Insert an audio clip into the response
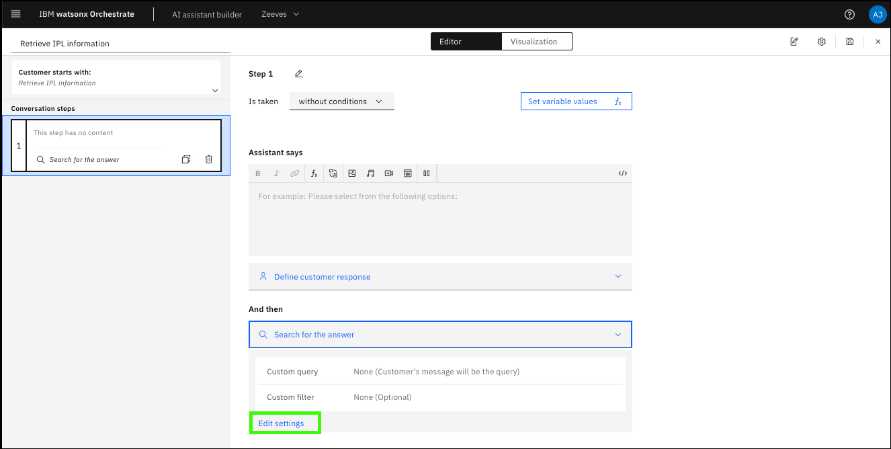The width and height of the screenshot is (891, 449). tap(370, 173)
